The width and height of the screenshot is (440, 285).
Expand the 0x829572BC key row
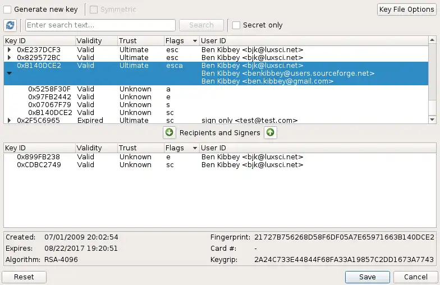(x=9, y=57)
